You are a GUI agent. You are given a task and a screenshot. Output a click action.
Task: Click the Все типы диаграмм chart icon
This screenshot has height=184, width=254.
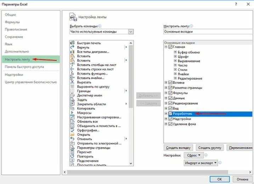pos(72,52)
